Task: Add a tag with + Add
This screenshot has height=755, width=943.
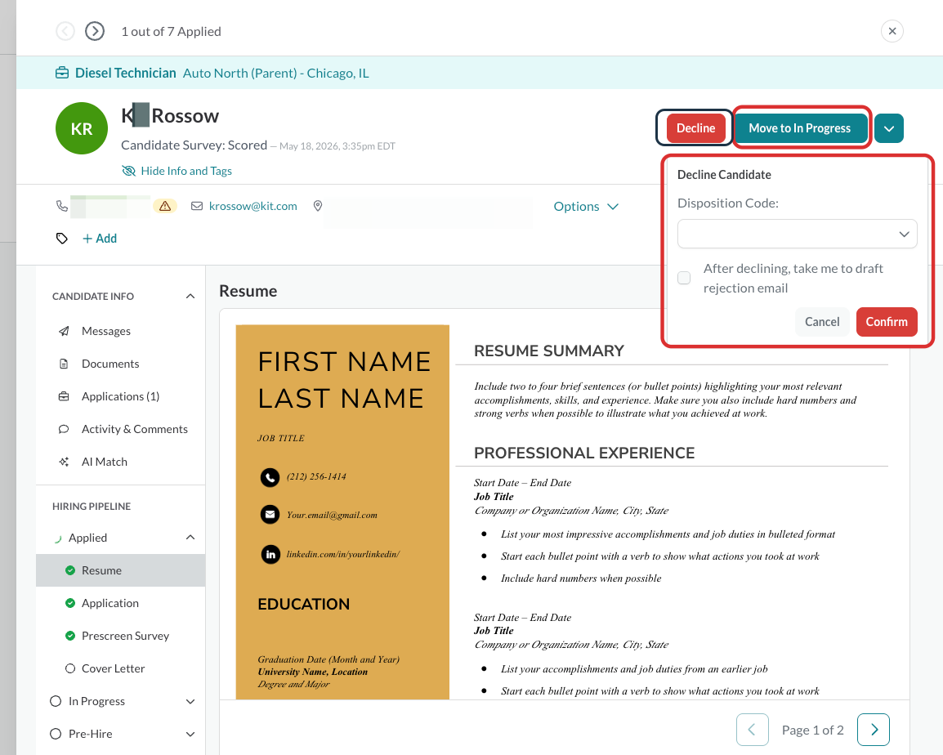Action: tap(100, 239)
